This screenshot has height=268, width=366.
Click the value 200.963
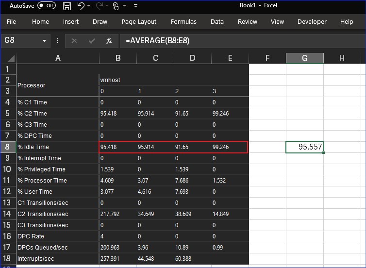coord(110,248)
